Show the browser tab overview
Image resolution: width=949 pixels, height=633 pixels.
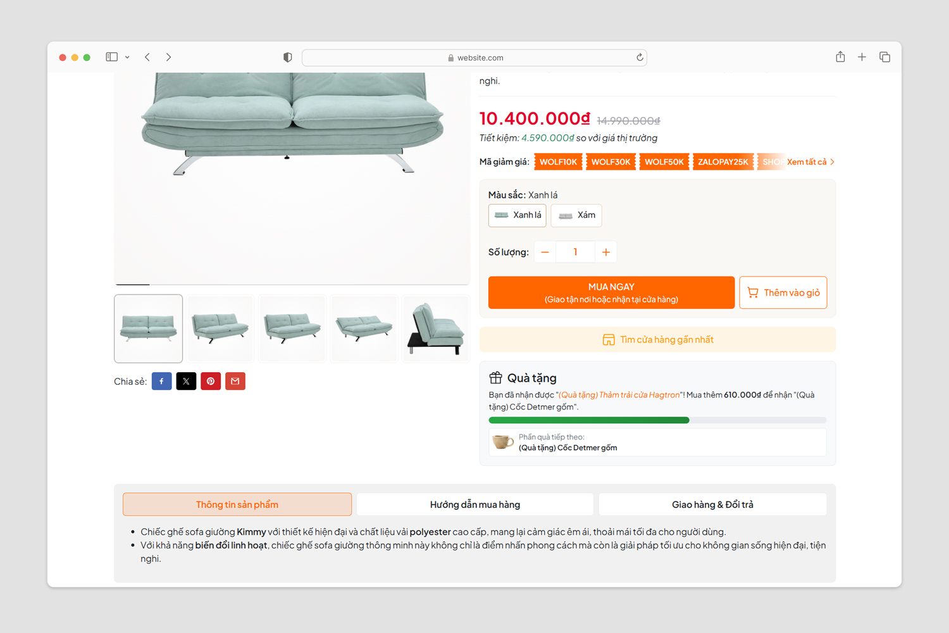click(884, 57)
